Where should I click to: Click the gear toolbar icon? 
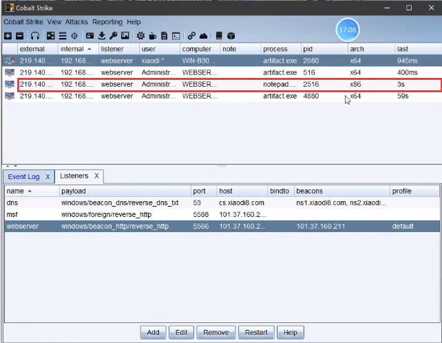click(140, 36)
